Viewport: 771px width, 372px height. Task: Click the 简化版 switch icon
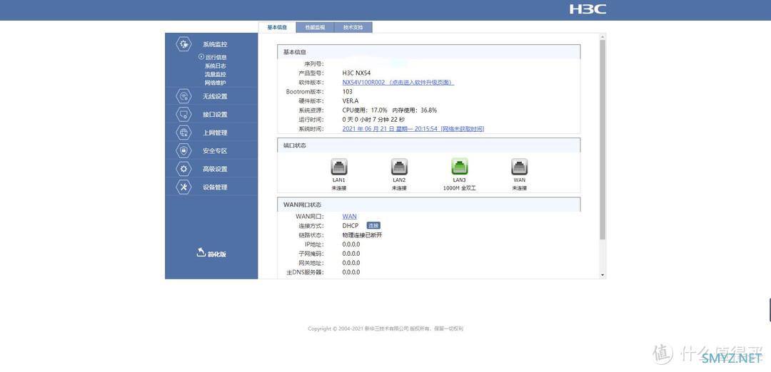tap(201, 252)
